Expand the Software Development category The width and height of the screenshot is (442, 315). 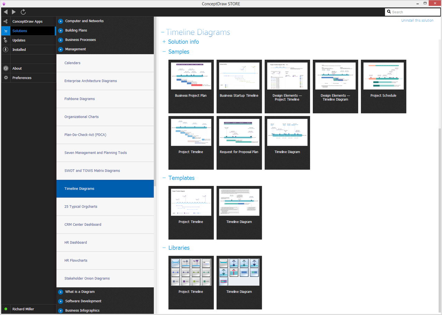60,301
